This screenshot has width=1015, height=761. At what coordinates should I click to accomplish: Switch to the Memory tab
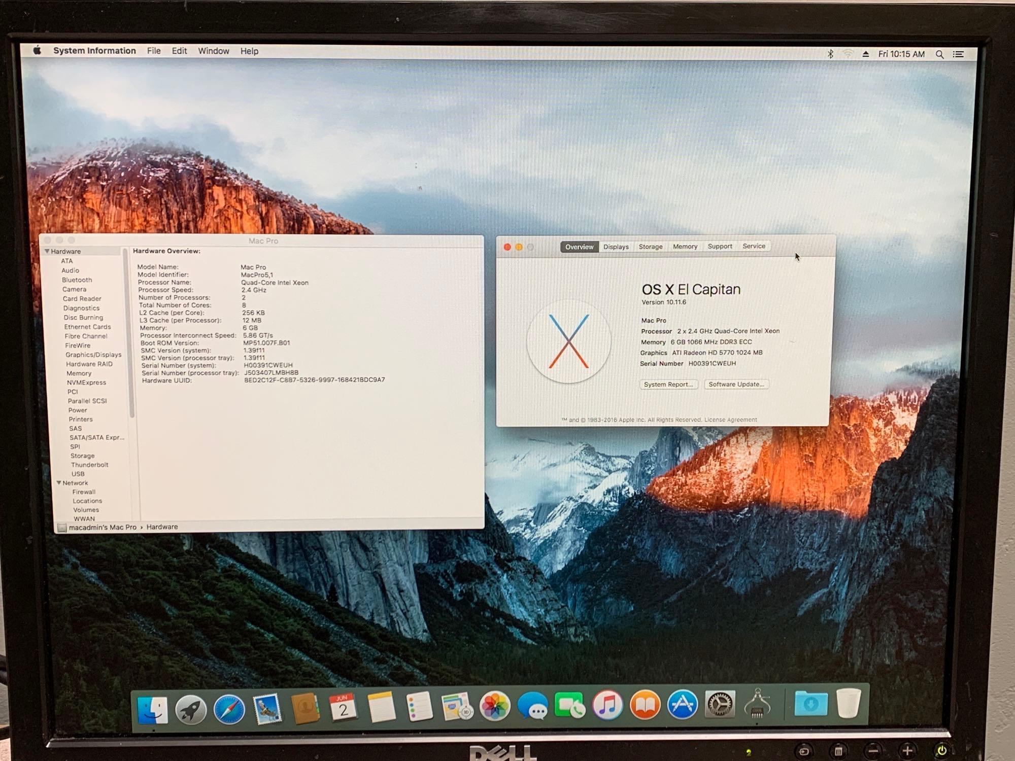pos(685,247)
